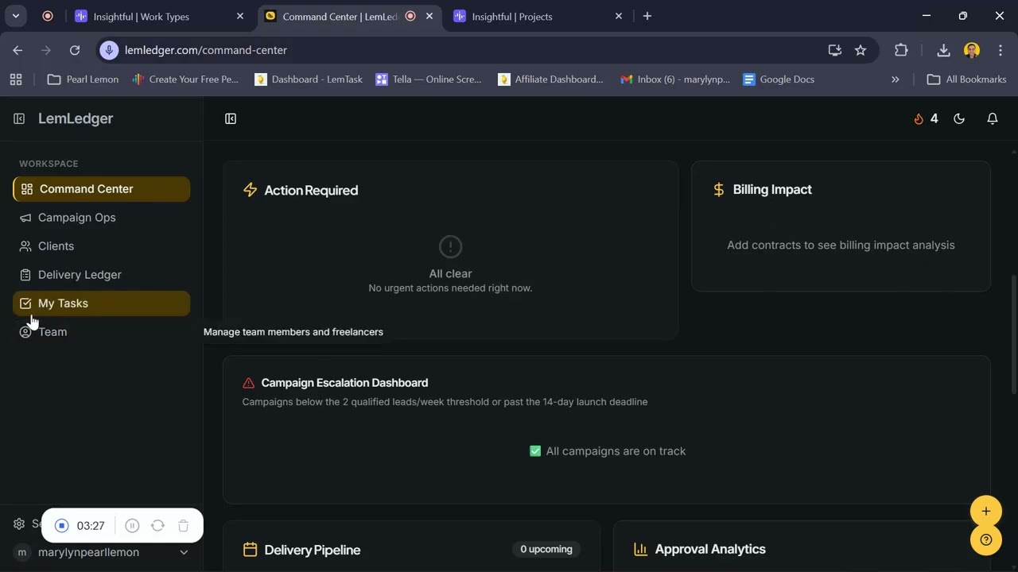The width and height of the screenshot is (1018, 572).
Task: Show more bookmarks chevron
Action: 896,79
